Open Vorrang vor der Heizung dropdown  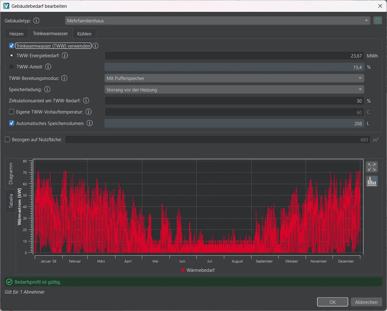[x=234, y=90]
